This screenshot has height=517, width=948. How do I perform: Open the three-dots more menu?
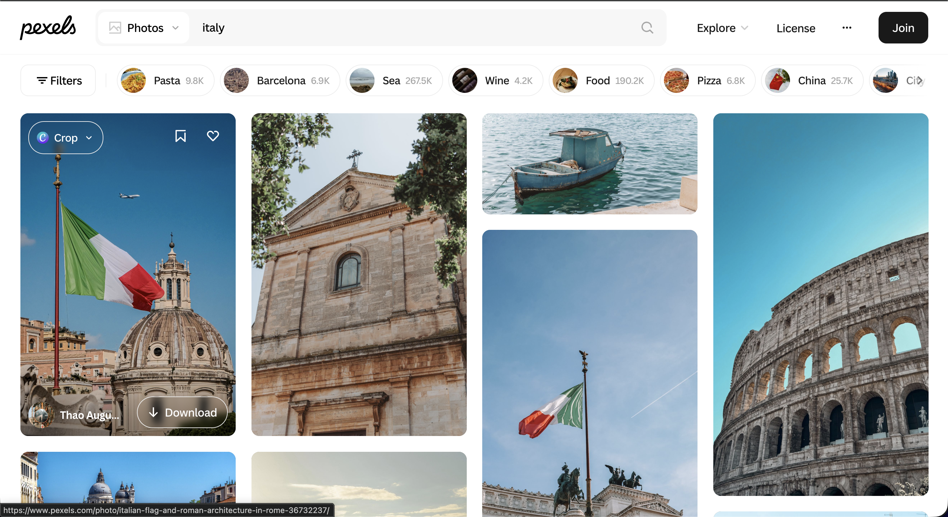point(847,28)
